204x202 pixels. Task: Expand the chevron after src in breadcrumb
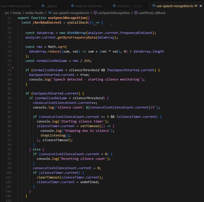tap(11, 13)
